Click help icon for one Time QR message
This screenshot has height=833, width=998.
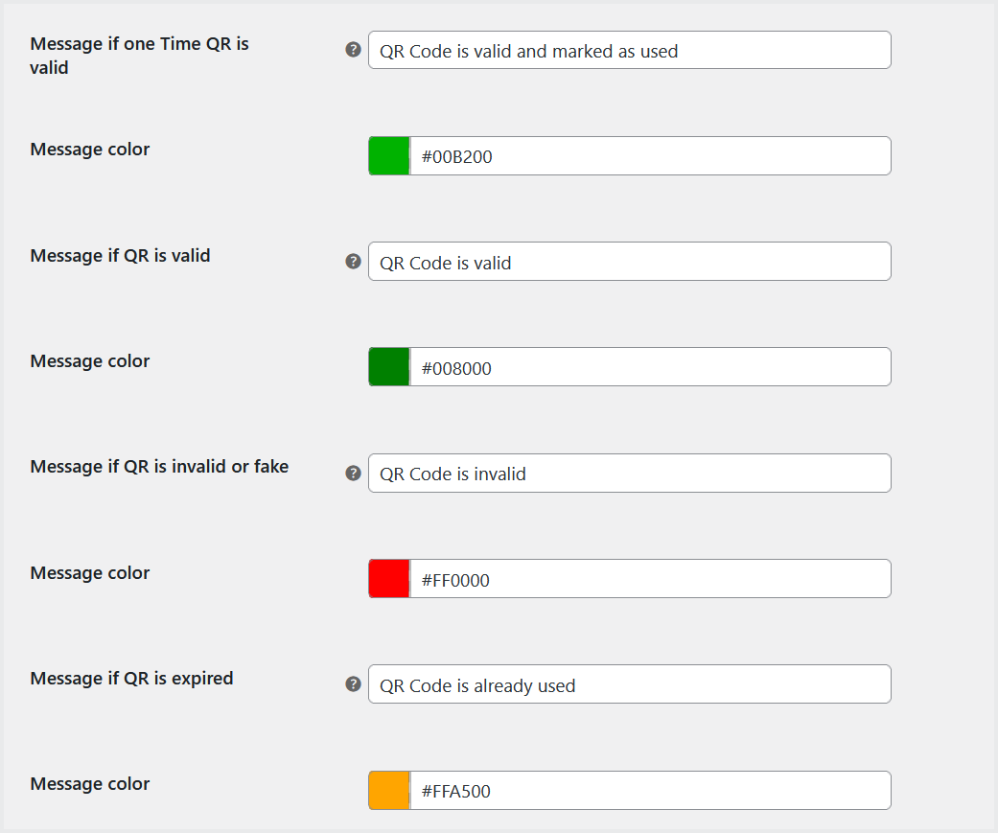(353, 50)
